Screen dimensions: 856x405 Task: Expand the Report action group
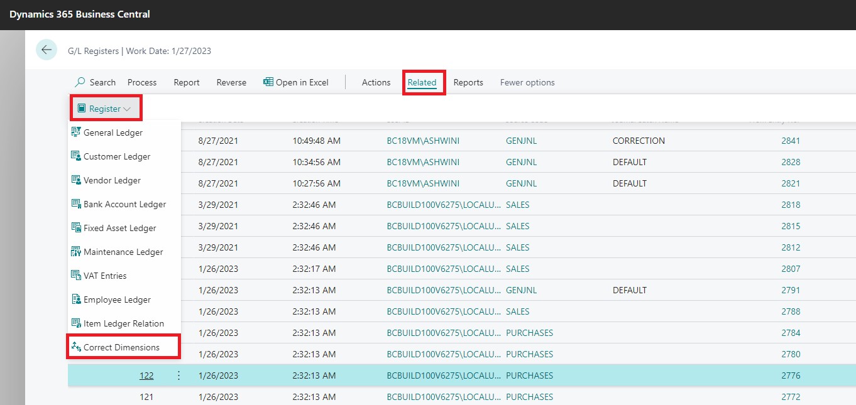click(x=187, y=82)
